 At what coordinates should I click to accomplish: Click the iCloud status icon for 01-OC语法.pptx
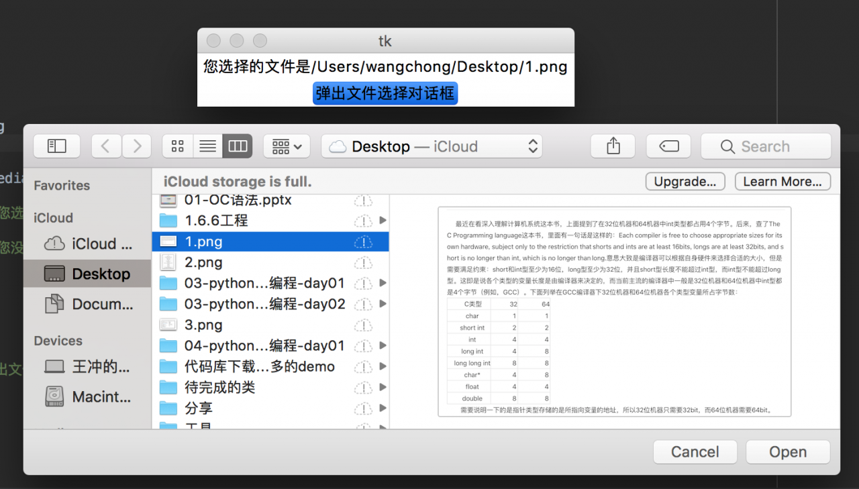pyautogui.click(x=363, y=200)
